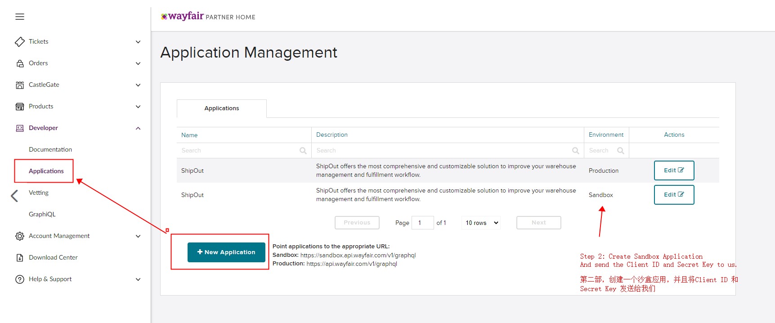Click the Help & Support question icon
This screenshot has height=323, width=775.
[20, 279]
